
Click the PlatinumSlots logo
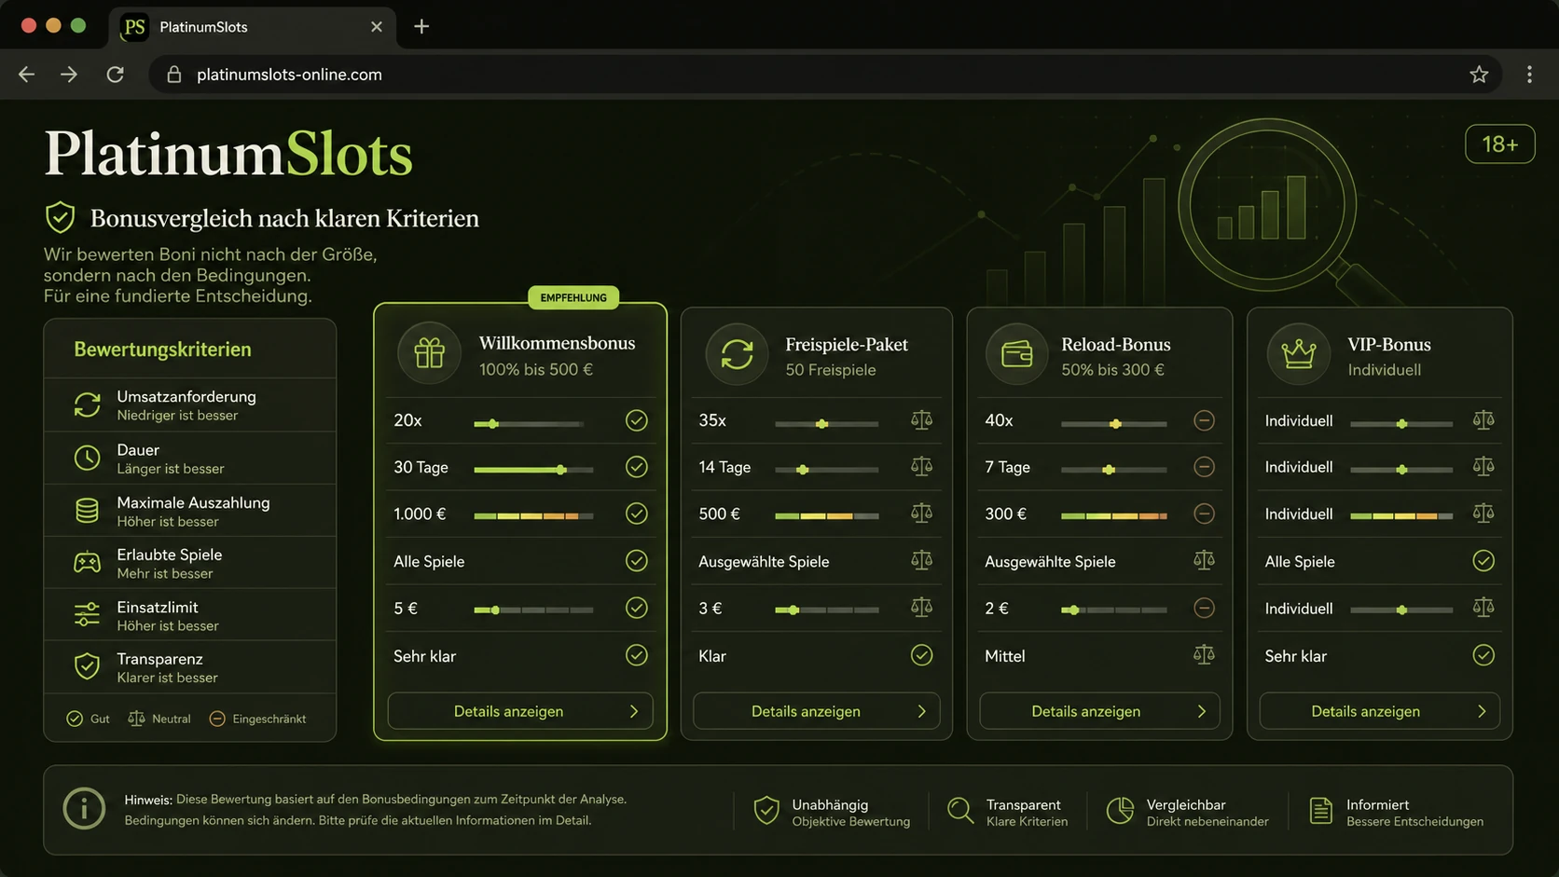coord(228,154)
